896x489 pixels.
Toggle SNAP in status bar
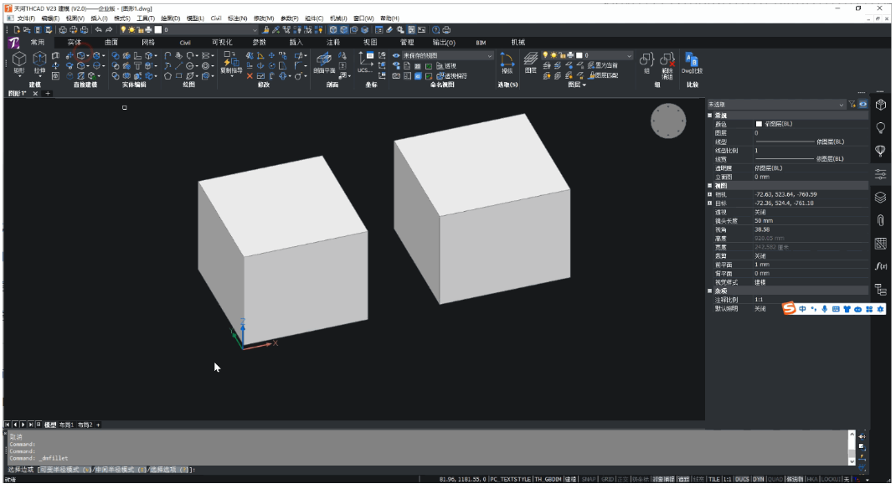[589, 479]
